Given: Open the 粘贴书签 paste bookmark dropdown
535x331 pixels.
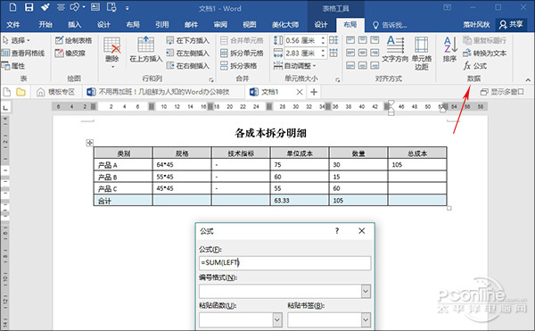Looking at the screenshot, I should tap(366, 319).
